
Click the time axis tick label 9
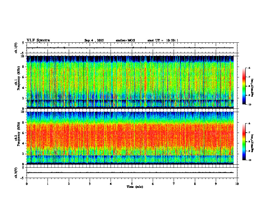216,184
